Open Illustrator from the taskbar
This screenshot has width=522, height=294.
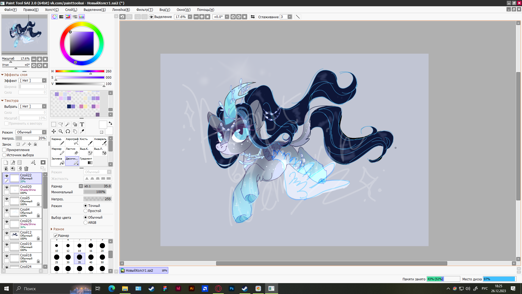click(x=192, y=289)
